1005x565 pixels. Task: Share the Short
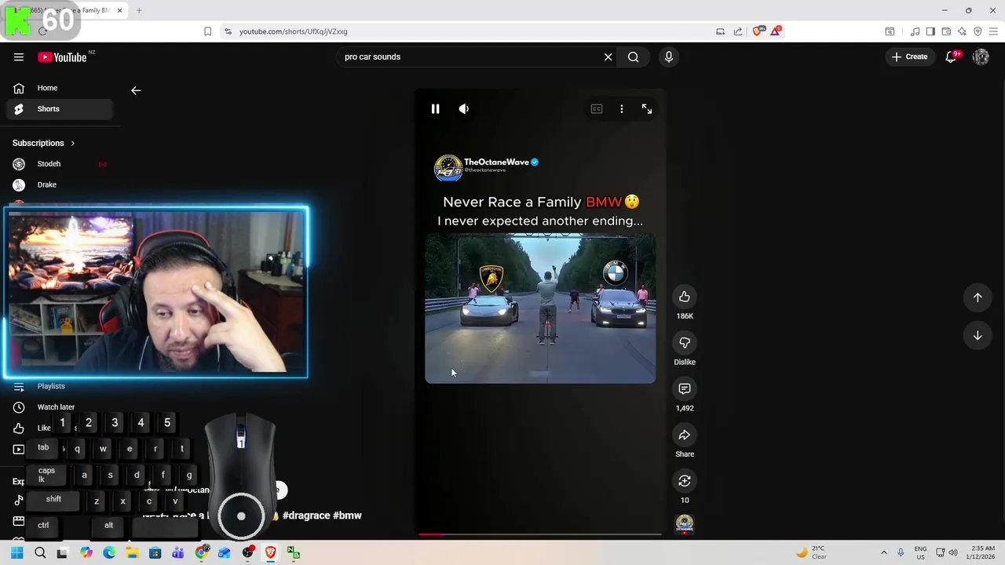pyautogui.click(x=685, y=436)
